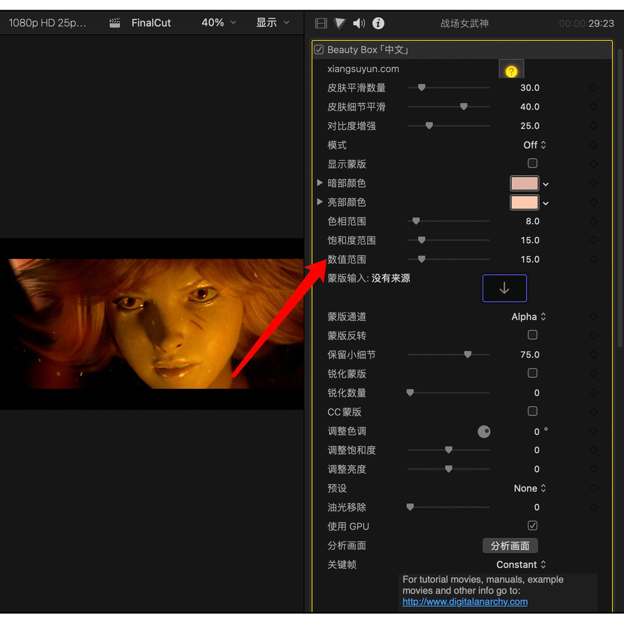Open the 40% viewer zoom menu
Viewport: 624px width, 624px height.
pyautogui.click(x=219, y=23)
